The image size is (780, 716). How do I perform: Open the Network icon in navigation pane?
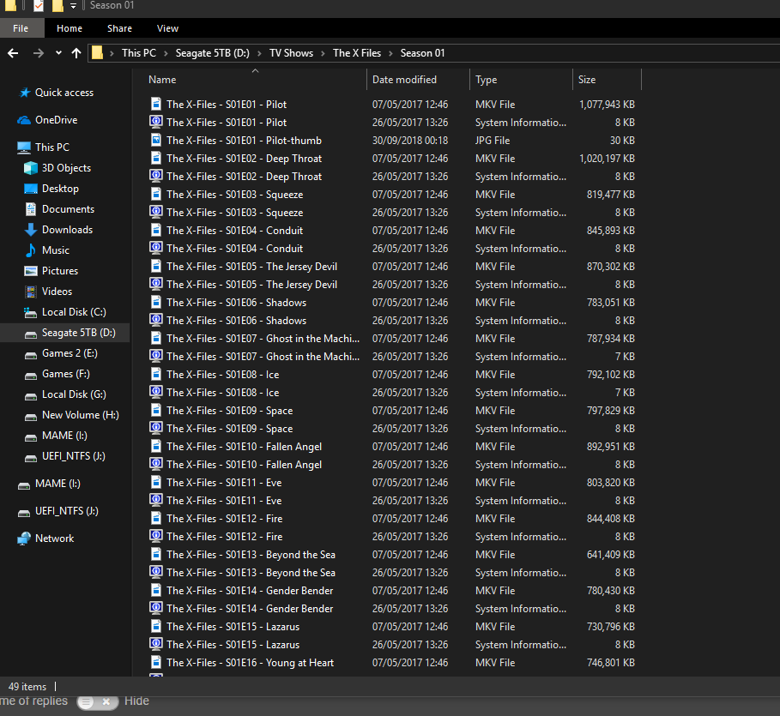pyautogui.click(x=24, y=539)
